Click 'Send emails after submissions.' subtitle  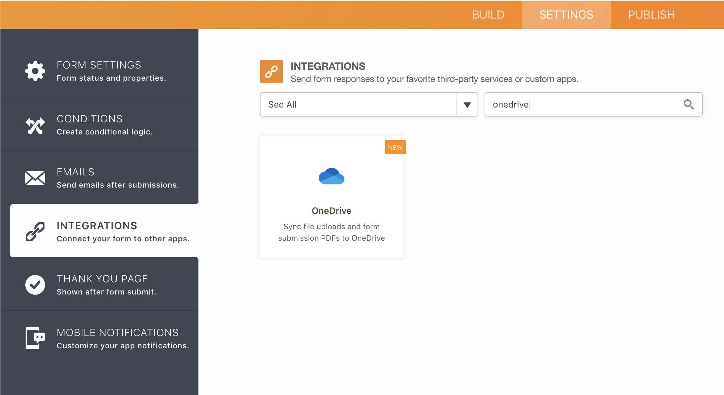[118, 185]
